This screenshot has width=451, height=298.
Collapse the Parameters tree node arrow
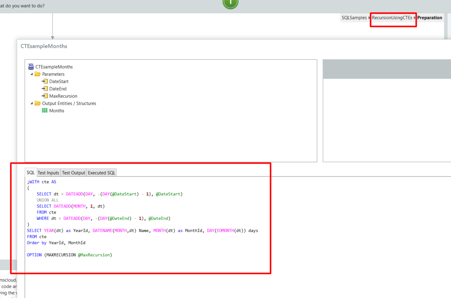(x=32, y=74)
